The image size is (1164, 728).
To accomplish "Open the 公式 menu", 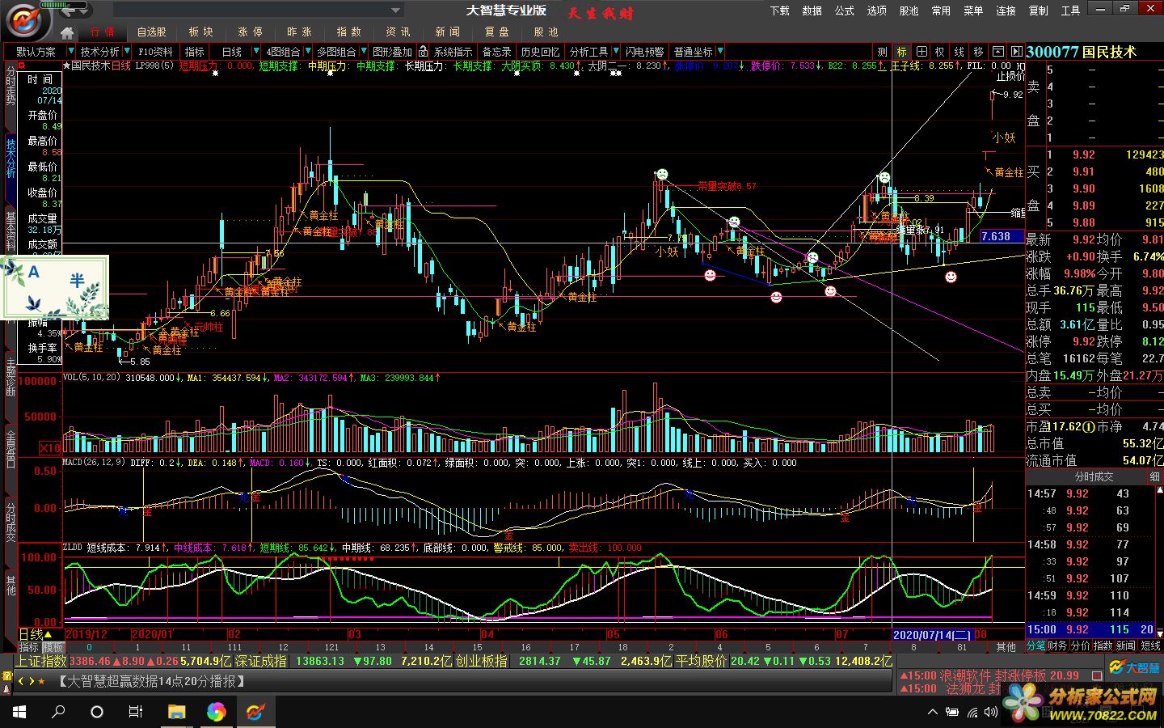I will click(x=844, y=11).
